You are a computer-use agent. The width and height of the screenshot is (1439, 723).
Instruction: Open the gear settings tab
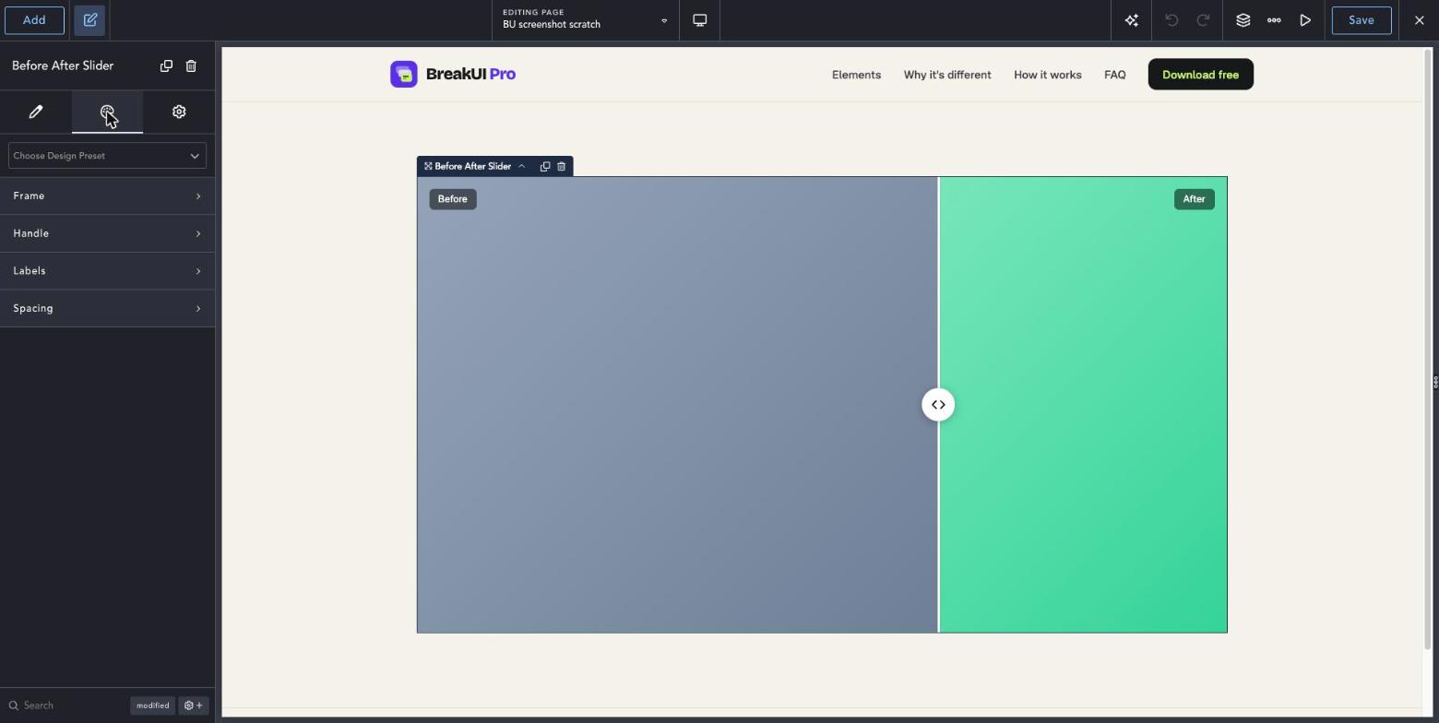(x=179, y=112)
